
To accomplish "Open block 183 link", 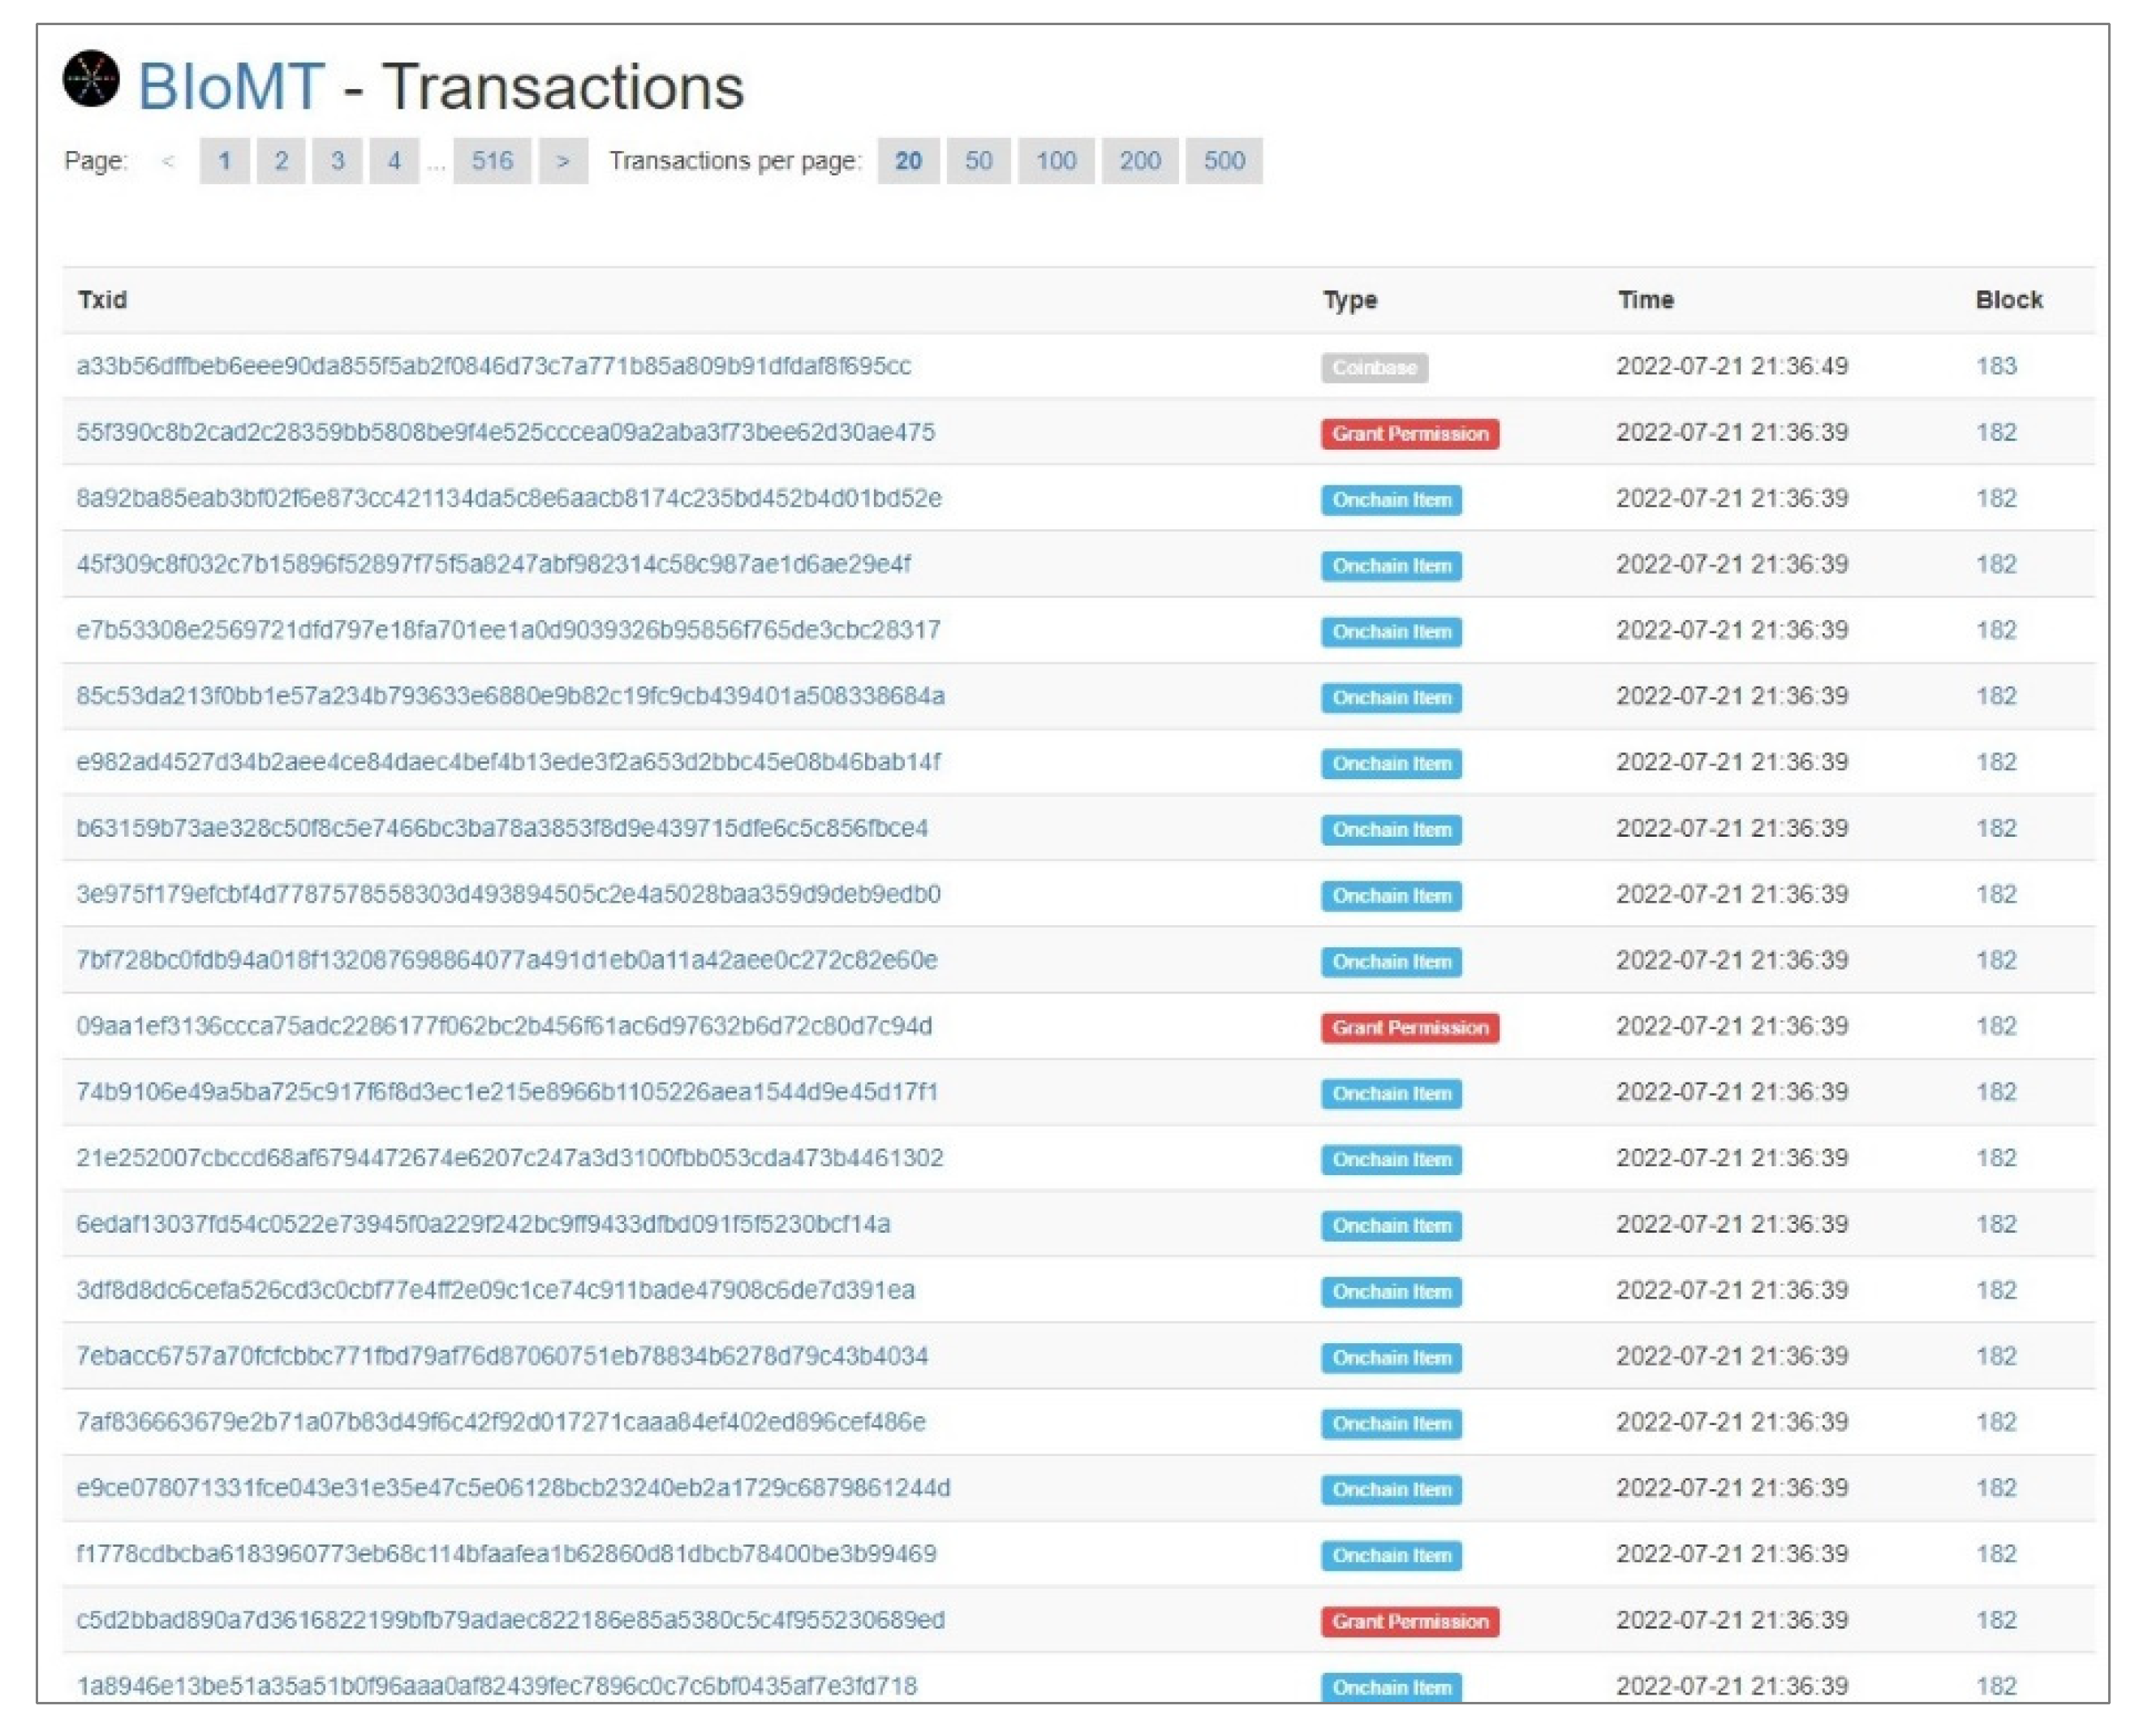I will [x=1995, y=366].
